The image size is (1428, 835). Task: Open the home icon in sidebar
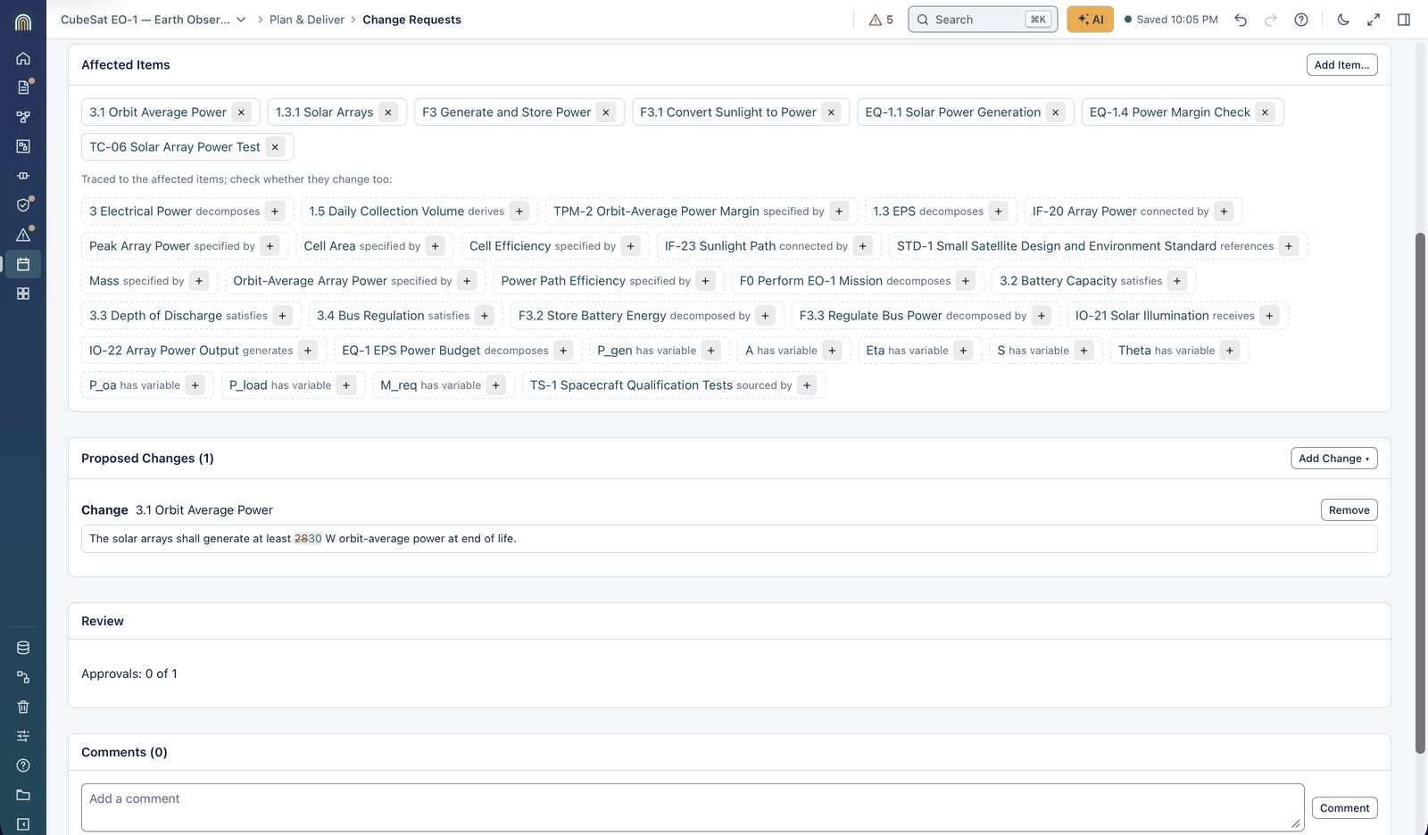[x=23, y=58]
